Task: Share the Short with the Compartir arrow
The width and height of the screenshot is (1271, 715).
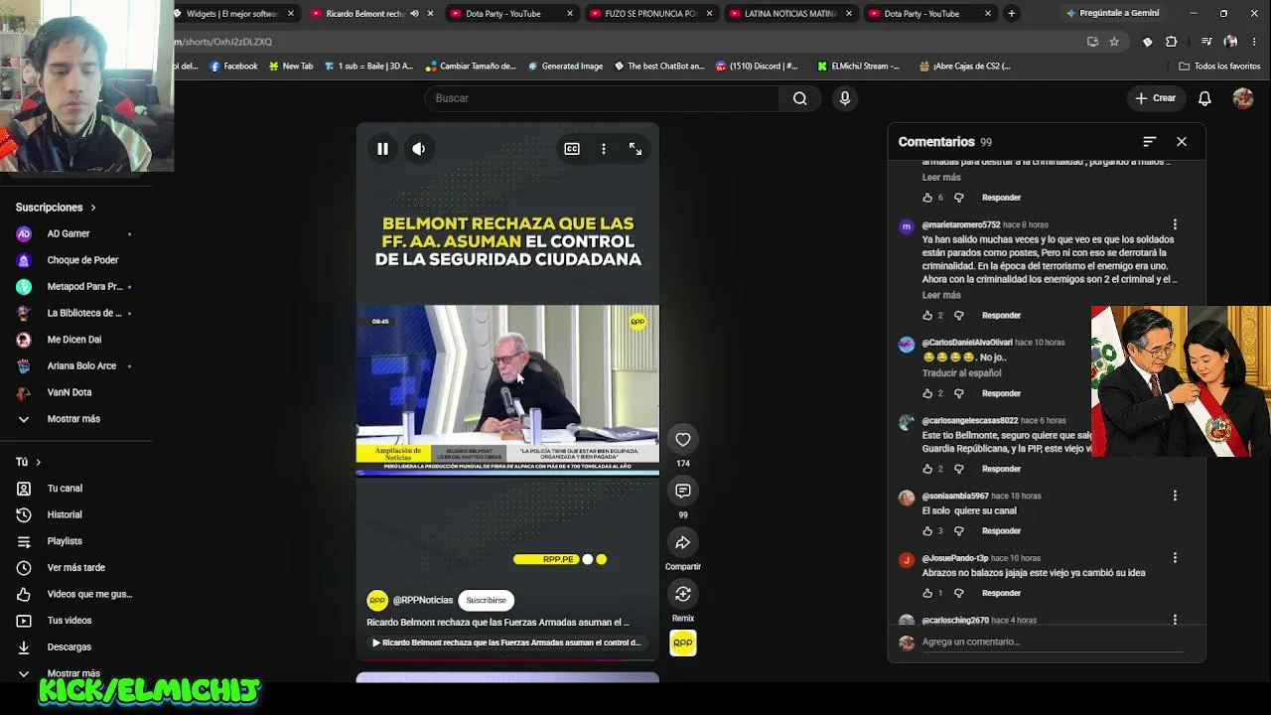Action: click(683, 542)
